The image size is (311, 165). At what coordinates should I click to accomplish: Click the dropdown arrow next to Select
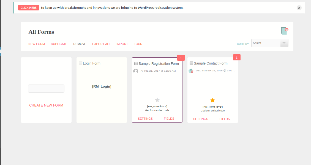[x=284, y=43]
